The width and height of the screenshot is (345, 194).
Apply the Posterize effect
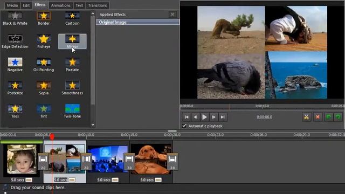click(x=15, y=88)
